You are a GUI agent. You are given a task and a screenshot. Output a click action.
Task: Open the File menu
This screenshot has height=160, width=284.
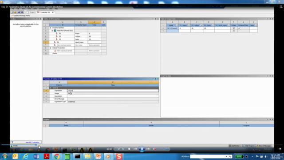(x=13, y=8)
